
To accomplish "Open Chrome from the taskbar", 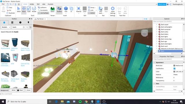I will click(86, 101).
